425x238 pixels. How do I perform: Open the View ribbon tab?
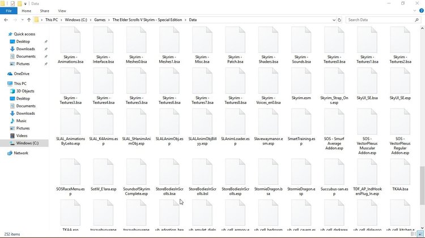(x=62, y=11)
